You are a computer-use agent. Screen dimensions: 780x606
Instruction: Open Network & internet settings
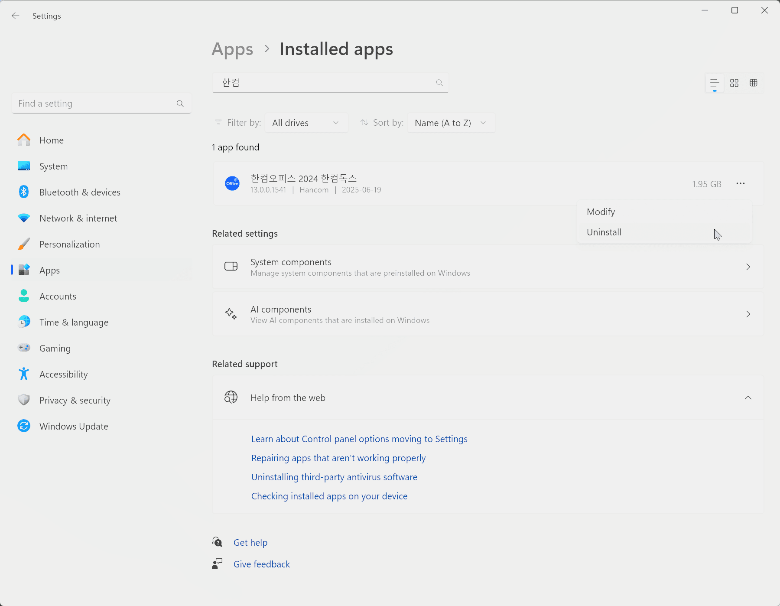[x=102, y=218]
